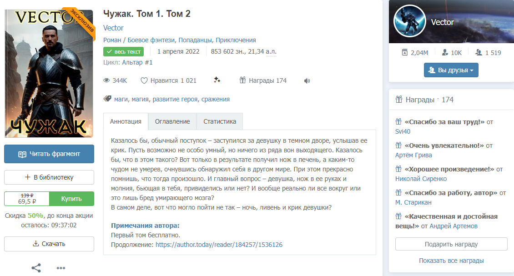Screen dimensions: 514x276
Task: Click the gift icon beside «Очень увлекательно!»
Action: [398, 145]
